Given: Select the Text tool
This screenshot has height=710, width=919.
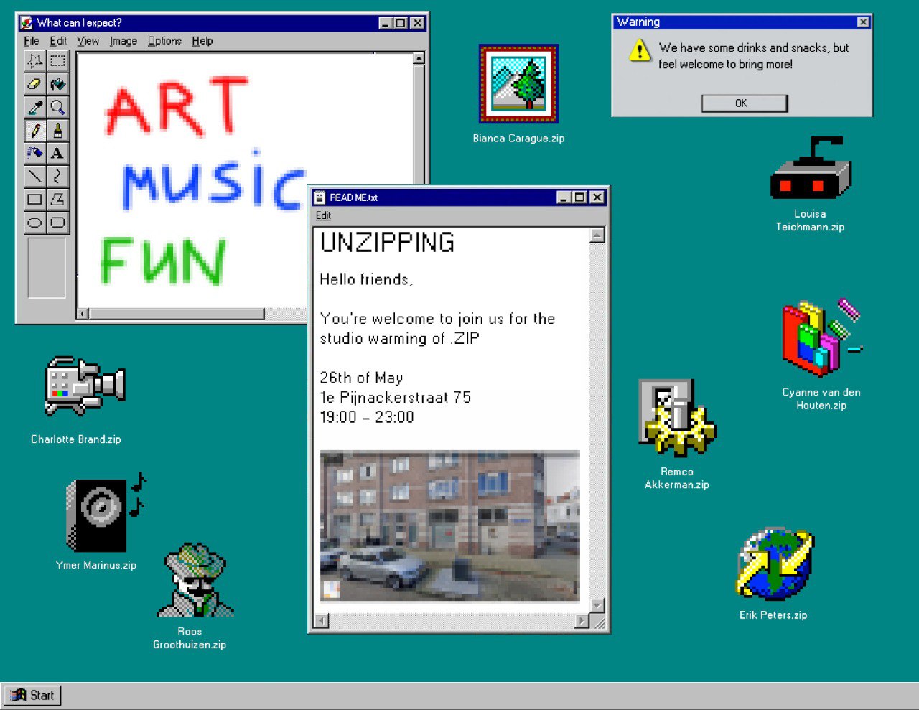Looking at the screenshot, I should (x=58, y=153).
